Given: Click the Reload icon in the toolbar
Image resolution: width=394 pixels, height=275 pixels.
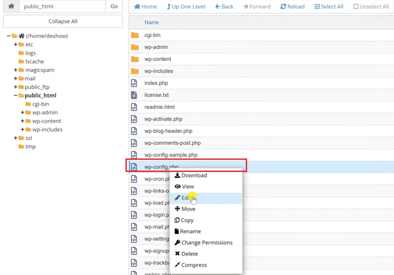Looking at the screenshot, I should (282, 6).
